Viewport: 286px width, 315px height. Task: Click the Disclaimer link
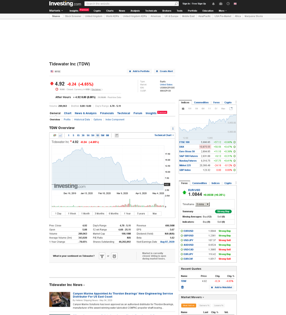[x=96, y=90]
